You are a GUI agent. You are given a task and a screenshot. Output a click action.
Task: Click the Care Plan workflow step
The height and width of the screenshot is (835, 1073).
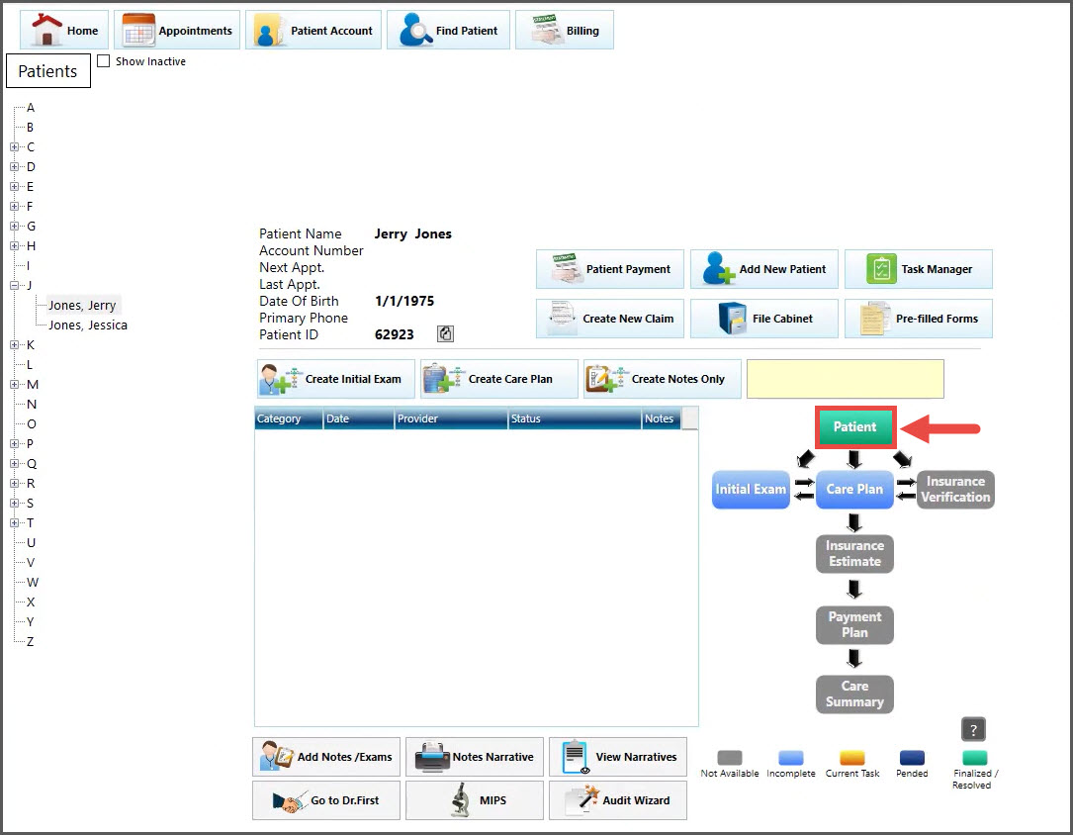point(854,490)
